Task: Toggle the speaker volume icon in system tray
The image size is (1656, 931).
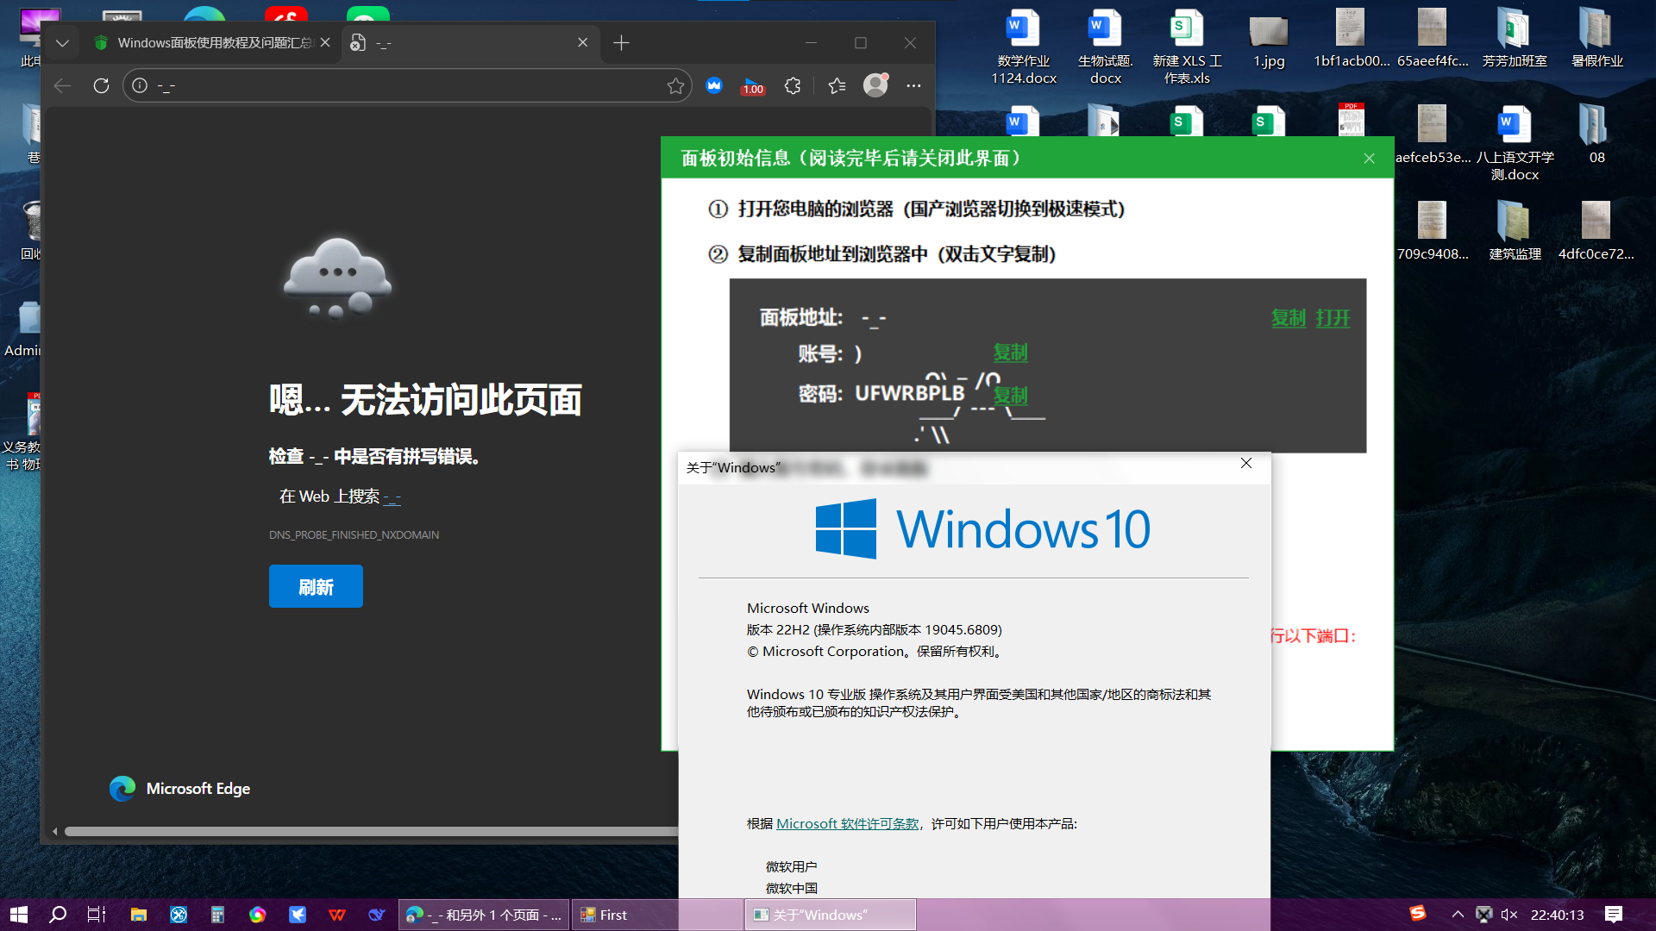Action: click(x=1510, y=915)
